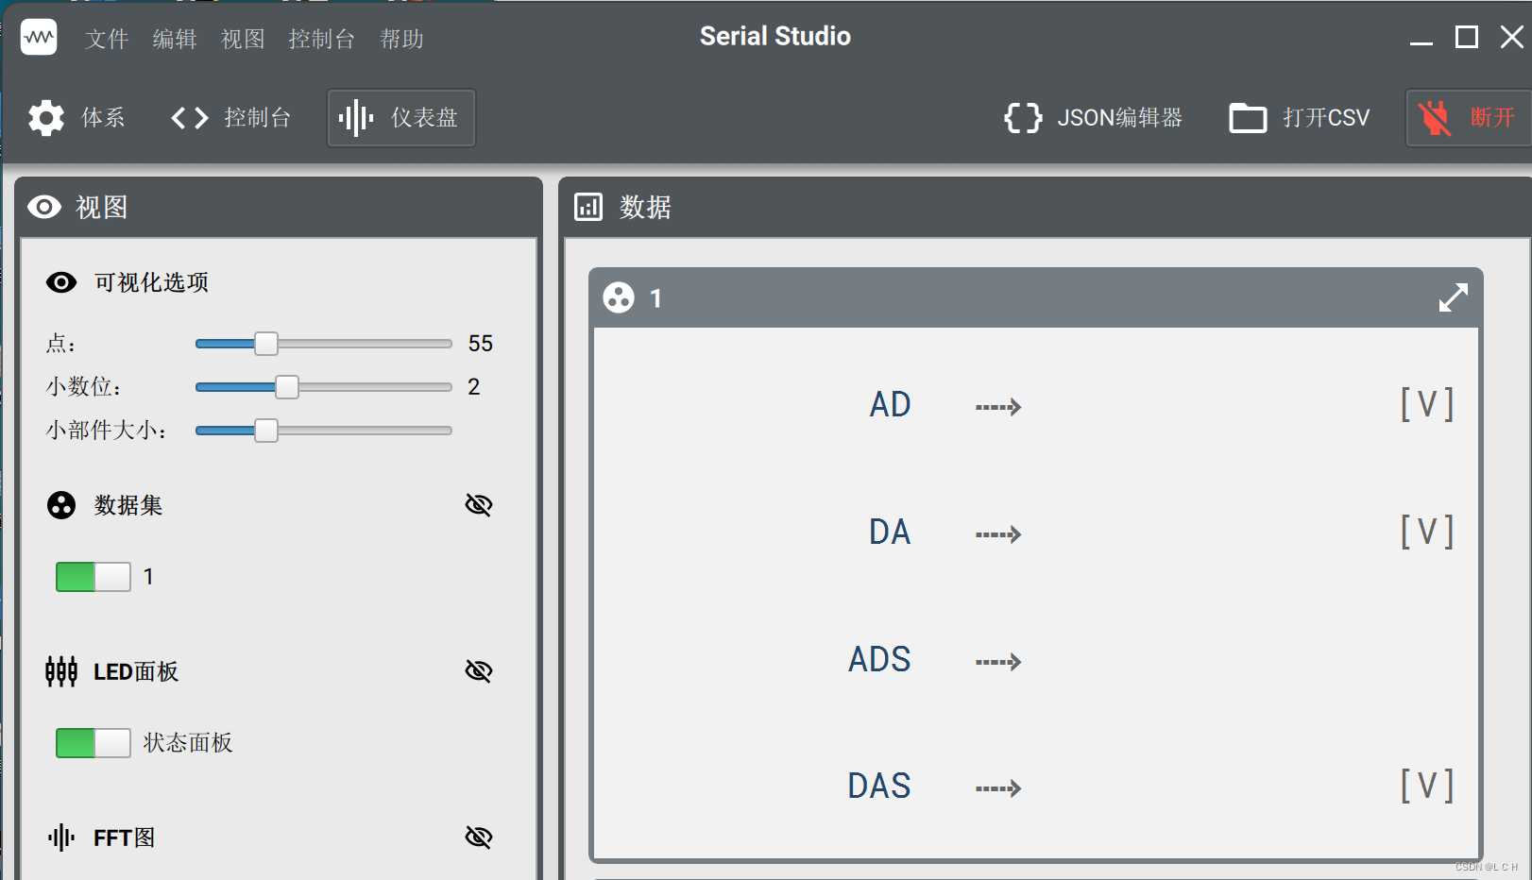This screenshot has width=1532, height=880.
Task: Click the arrow icon next to ADS
Action: point(998,662)
